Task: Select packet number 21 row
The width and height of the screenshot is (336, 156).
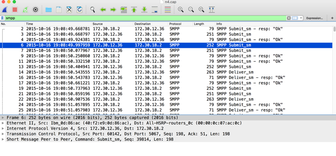Action: 167,94
